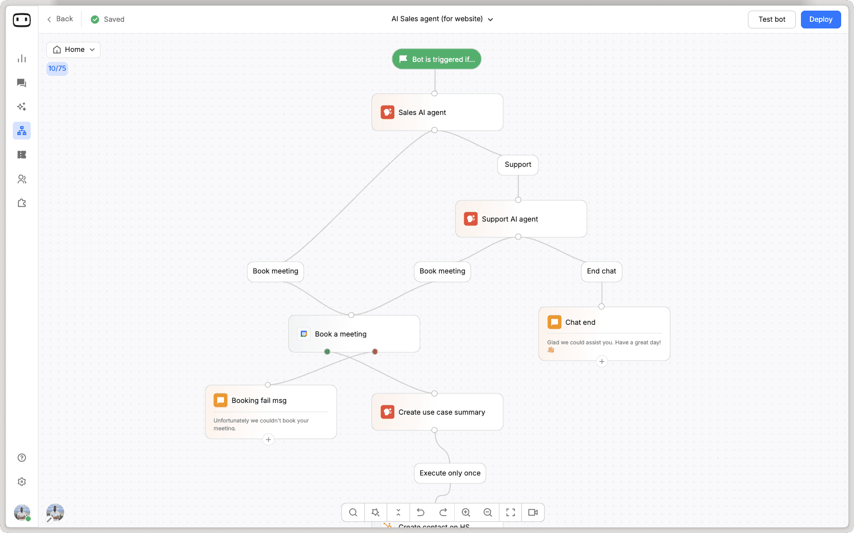Activate the search tool in bottom toolbar

pyautogui.click(x=352, y=512)
